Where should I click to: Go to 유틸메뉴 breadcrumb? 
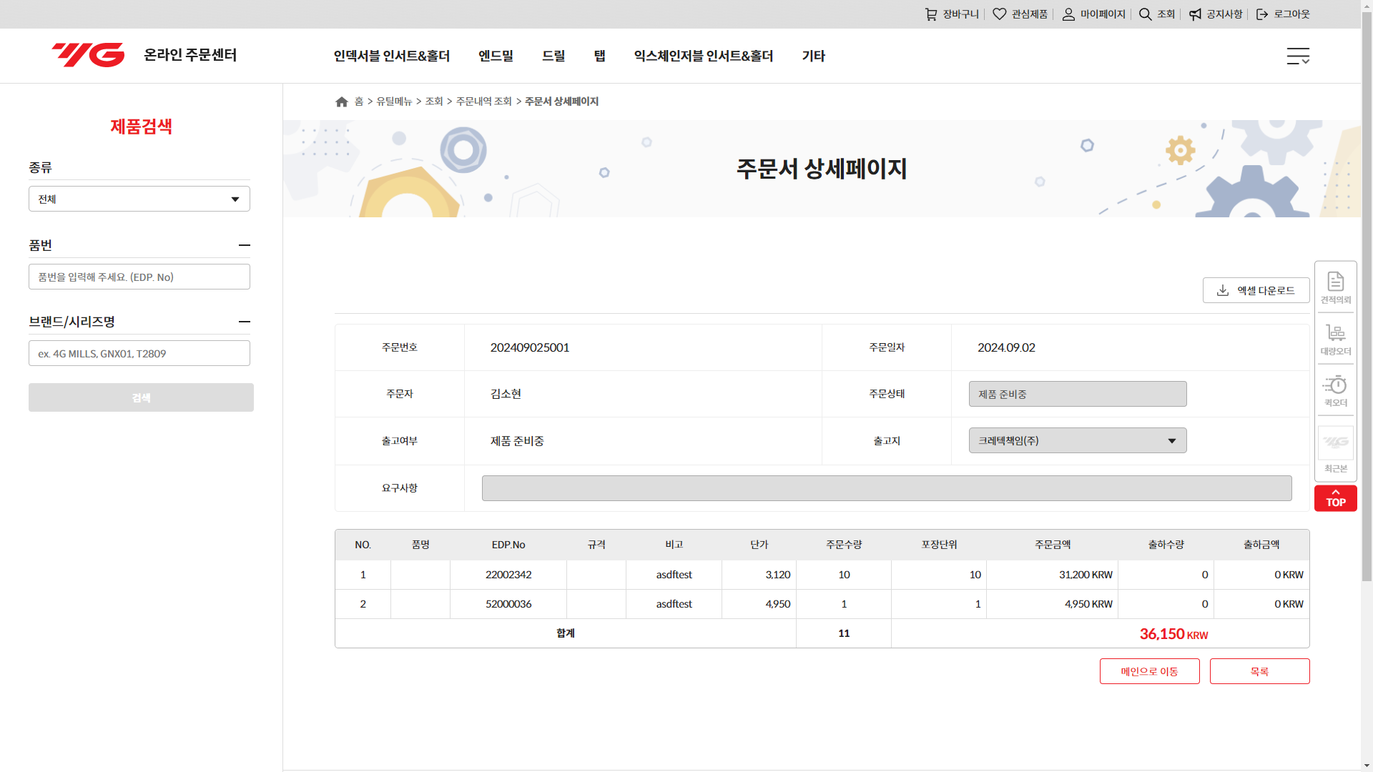[x=394, y=102]
